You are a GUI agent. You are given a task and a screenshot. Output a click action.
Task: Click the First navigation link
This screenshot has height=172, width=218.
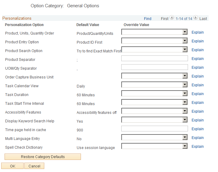tap(165, 18)
